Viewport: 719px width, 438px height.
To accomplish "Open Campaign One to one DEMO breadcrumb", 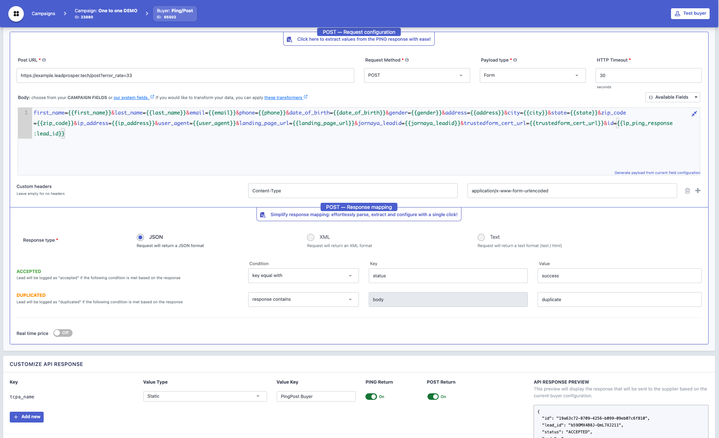I will tap(106, 14).
